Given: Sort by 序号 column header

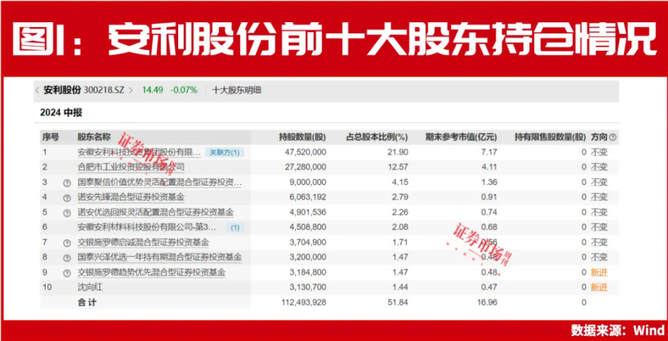Looking at the screenshot, I should 50,138.
